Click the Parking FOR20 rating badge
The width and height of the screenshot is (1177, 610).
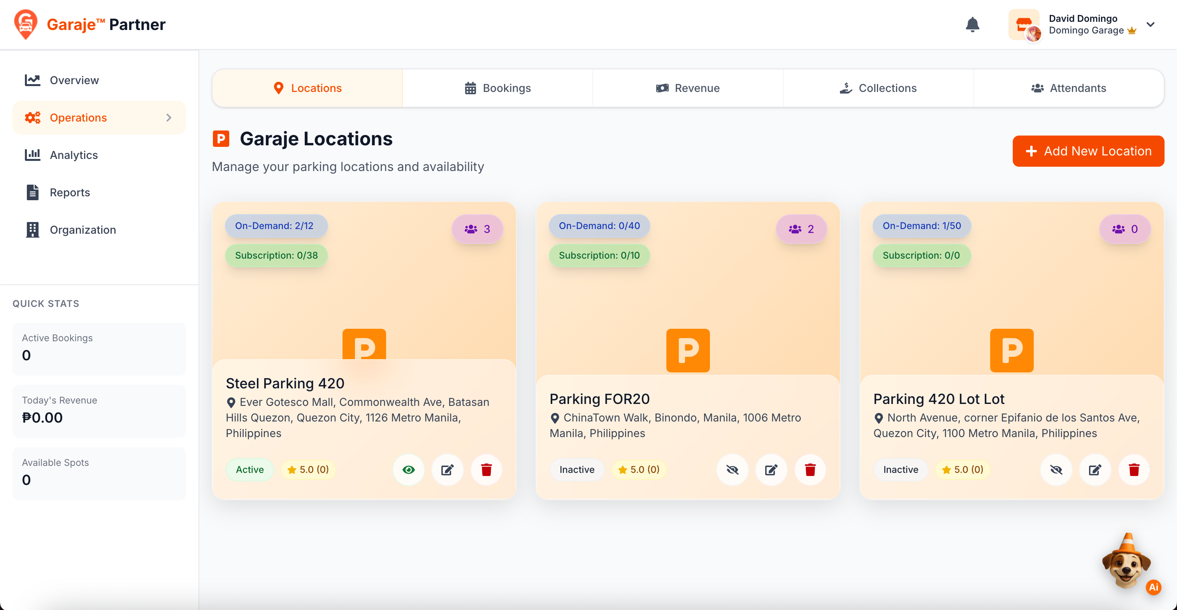click(x=638, y=470)
